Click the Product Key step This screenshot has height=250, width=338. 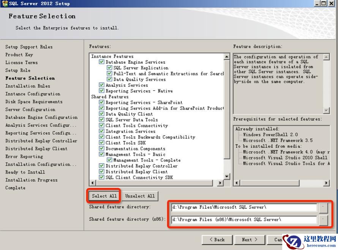click(19, 55)
